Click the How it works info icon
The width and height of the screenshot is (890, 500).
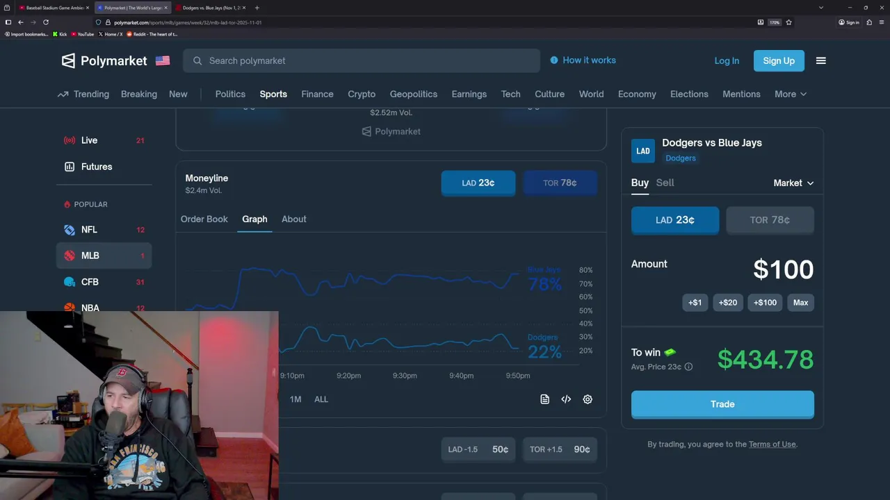point(554,60)
